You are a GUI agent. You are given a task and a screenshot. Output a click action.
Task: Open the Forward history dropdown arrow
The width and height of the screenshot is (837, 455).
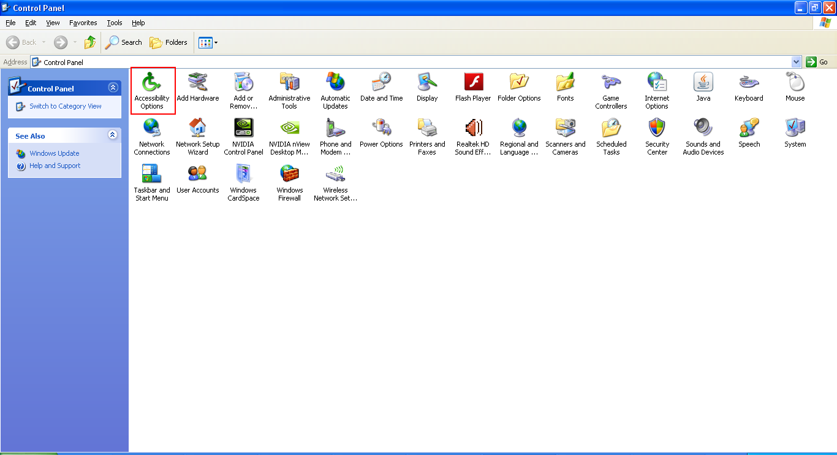[x=75, y=42]
